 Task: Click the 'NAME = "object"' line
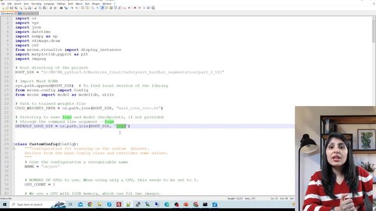(42, 166)
